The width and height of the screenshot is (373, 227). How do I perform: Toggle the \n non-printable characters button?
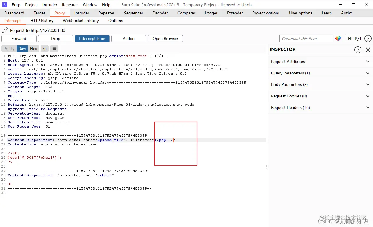pos(44,49)
